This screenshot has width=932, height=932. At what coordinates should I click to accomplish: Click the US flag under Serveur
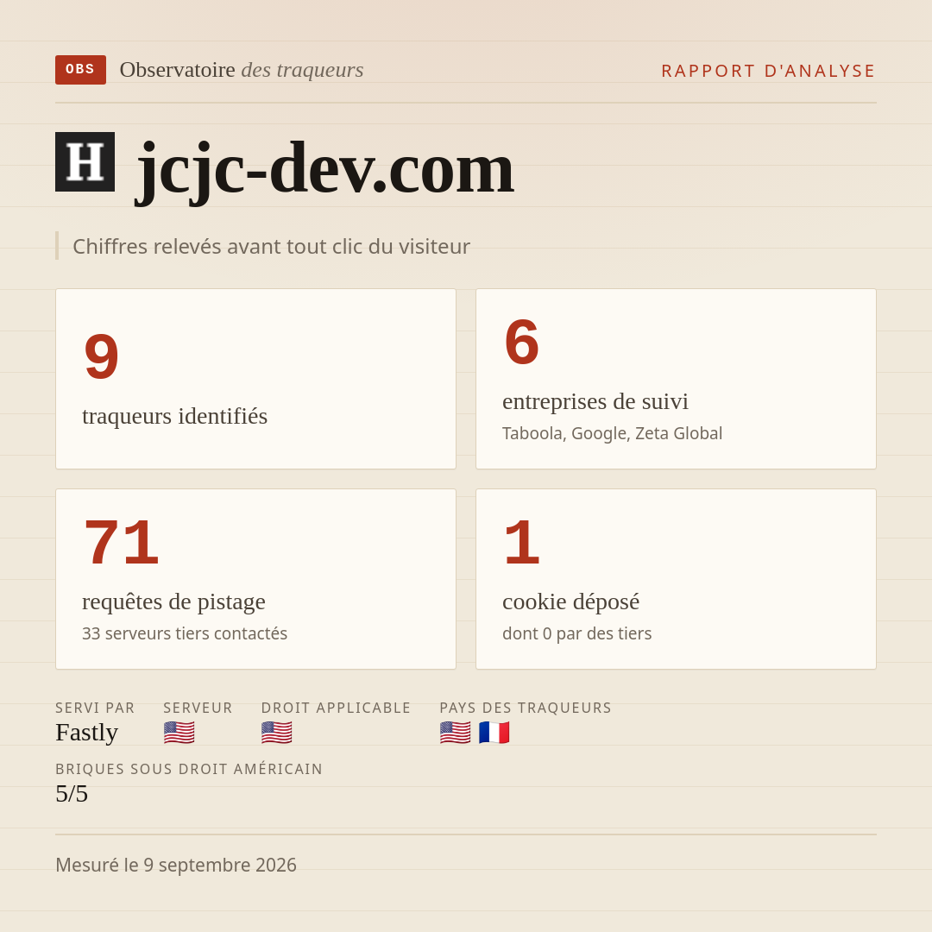179,733
